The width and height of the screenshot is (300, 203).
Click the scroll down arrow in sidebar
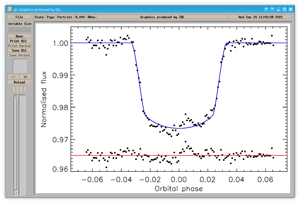(x=16, y=193)
